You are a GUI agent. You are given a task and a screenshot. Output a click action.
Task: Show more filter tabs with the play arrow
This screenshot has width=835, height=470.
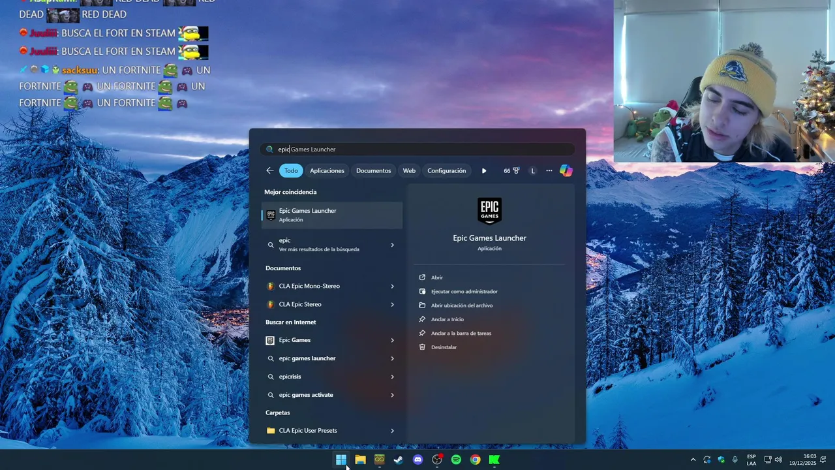pos(484,170)
